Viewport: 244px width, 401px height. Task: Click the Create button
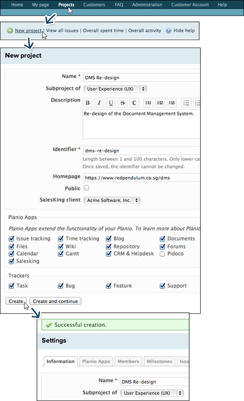(16, 301)
